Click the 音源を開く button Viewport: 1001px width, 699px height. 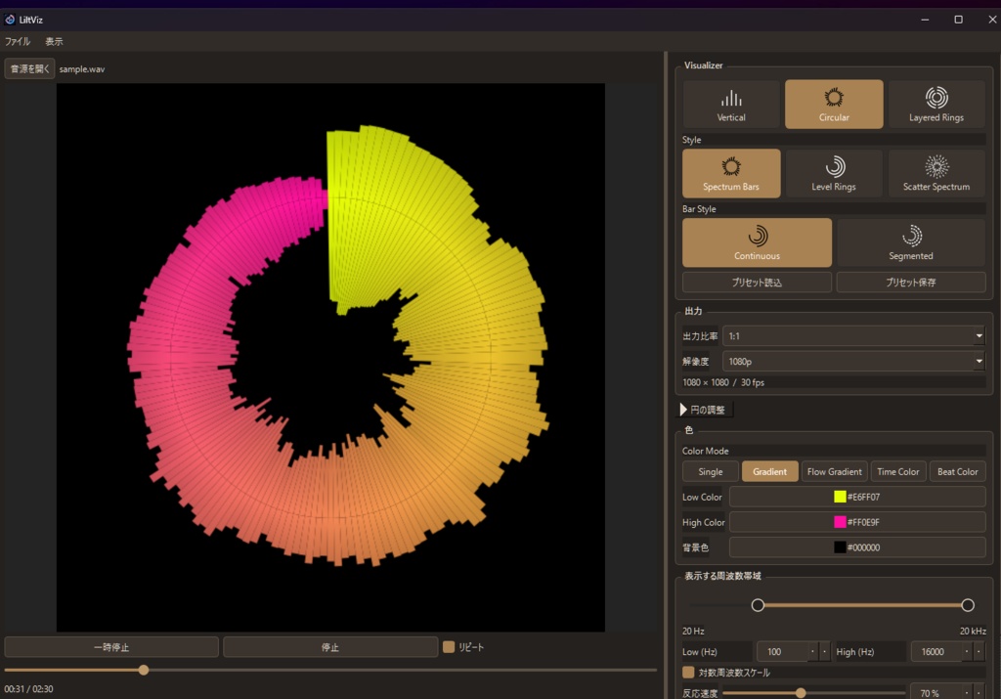[x=30, y=68]
